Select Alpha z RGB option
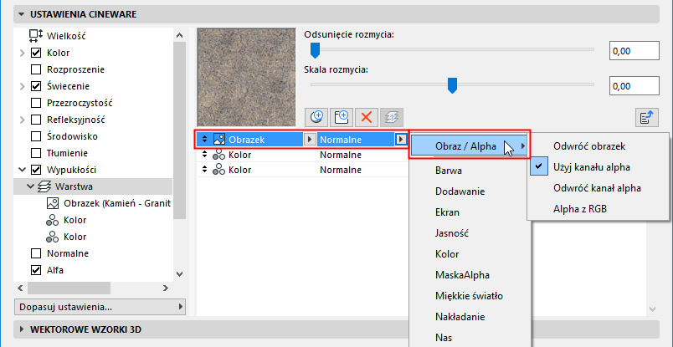673x347 pixels. tap(580, 209)
